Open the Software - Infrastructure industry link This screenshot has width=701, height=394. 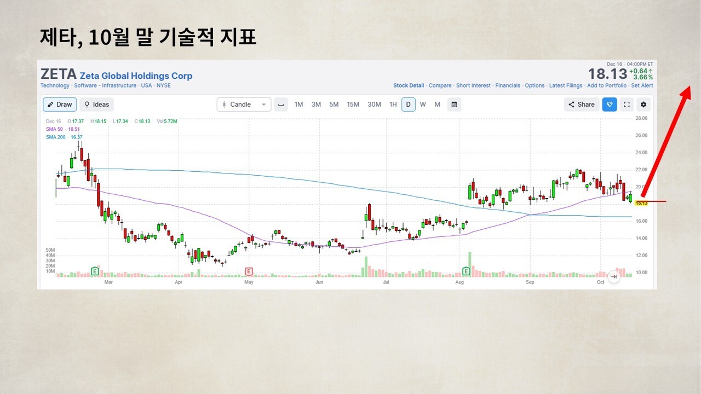click(105, 85)
